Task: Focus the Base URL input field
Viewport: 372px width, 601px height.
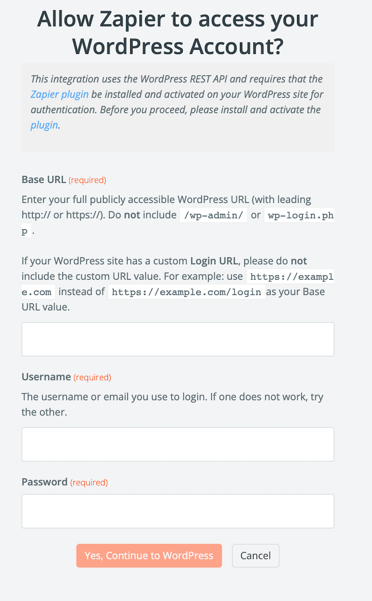Action: [x=178, y=339]
